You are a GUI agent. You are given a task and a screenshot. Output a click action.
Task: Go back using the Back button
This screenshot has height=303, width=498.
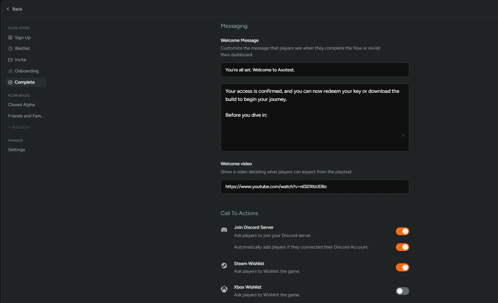pos(14,9)
